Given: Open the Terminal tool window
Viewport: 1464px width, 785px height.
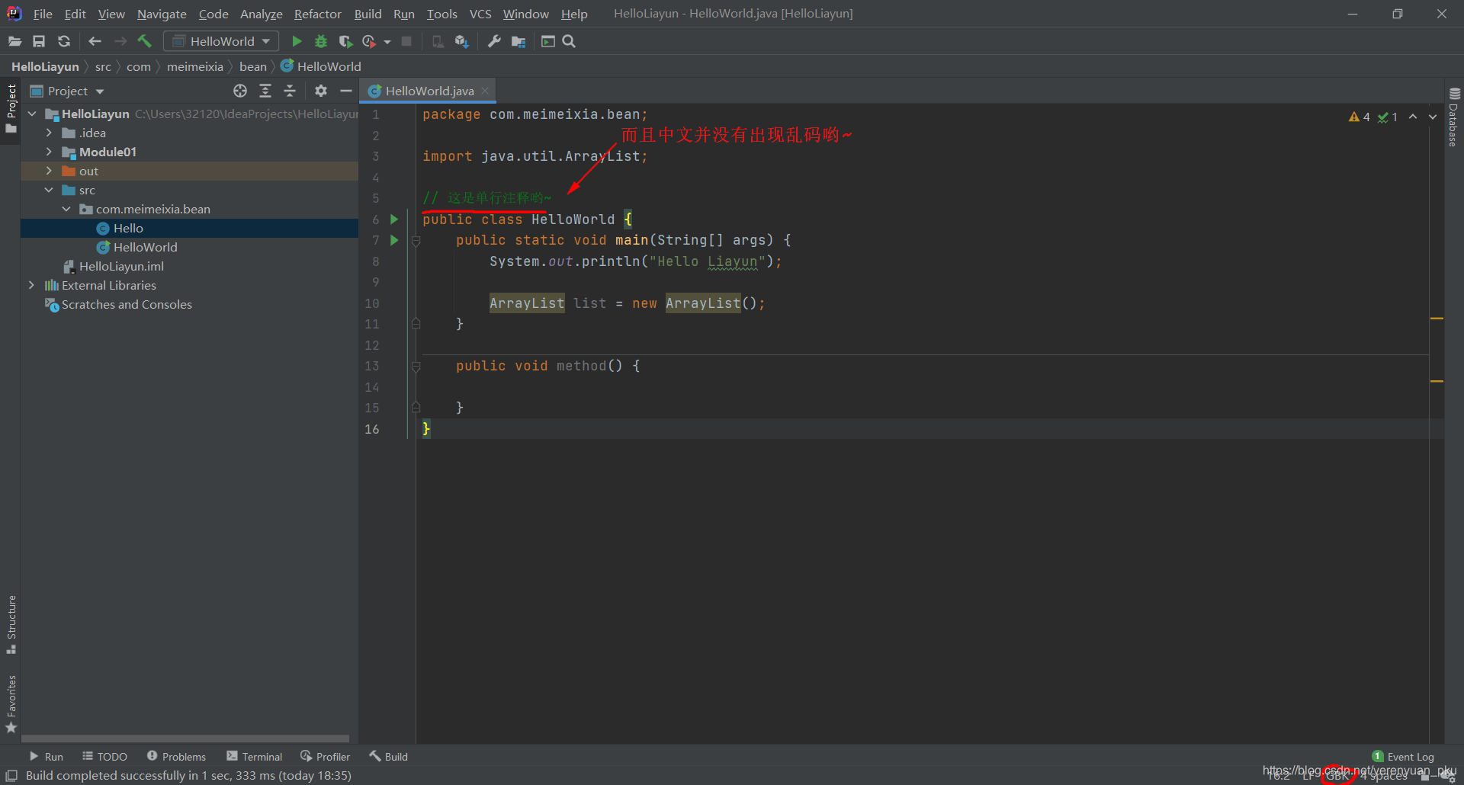Looking at the screenshot, I should (255, 757).
